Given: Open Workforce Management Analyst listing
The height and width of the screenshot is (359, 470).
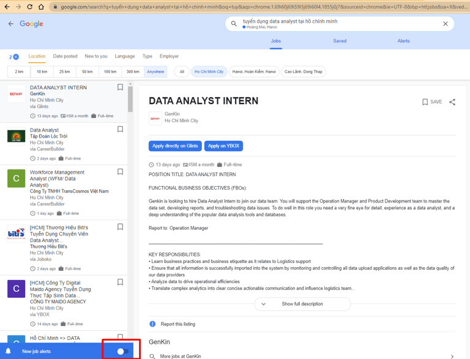Looking at the screenshot, I should [64, 193].
